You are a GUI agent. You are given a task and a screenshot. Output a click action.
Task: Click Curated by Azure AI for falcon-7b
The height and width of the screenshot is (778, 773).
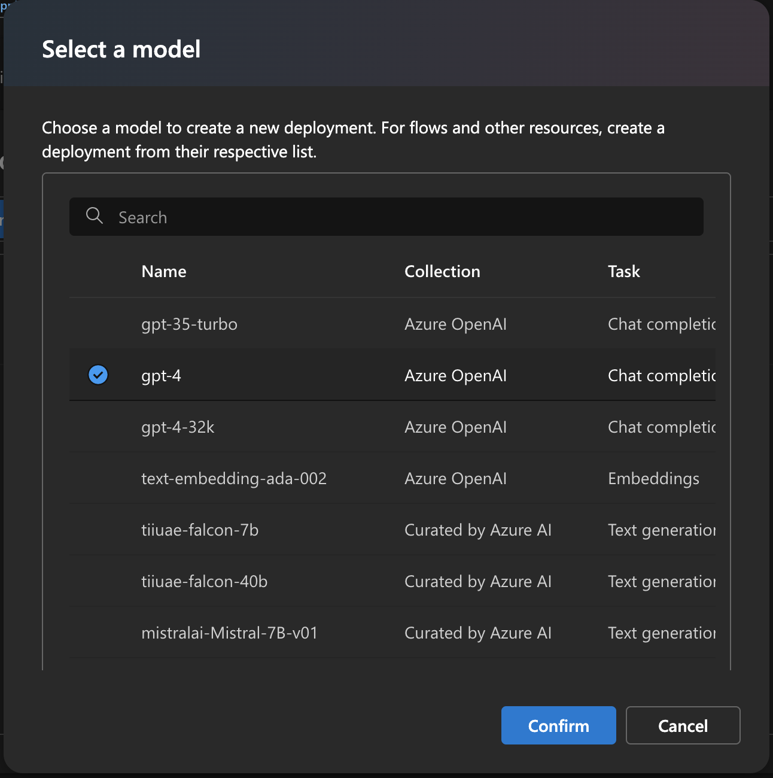477,530
